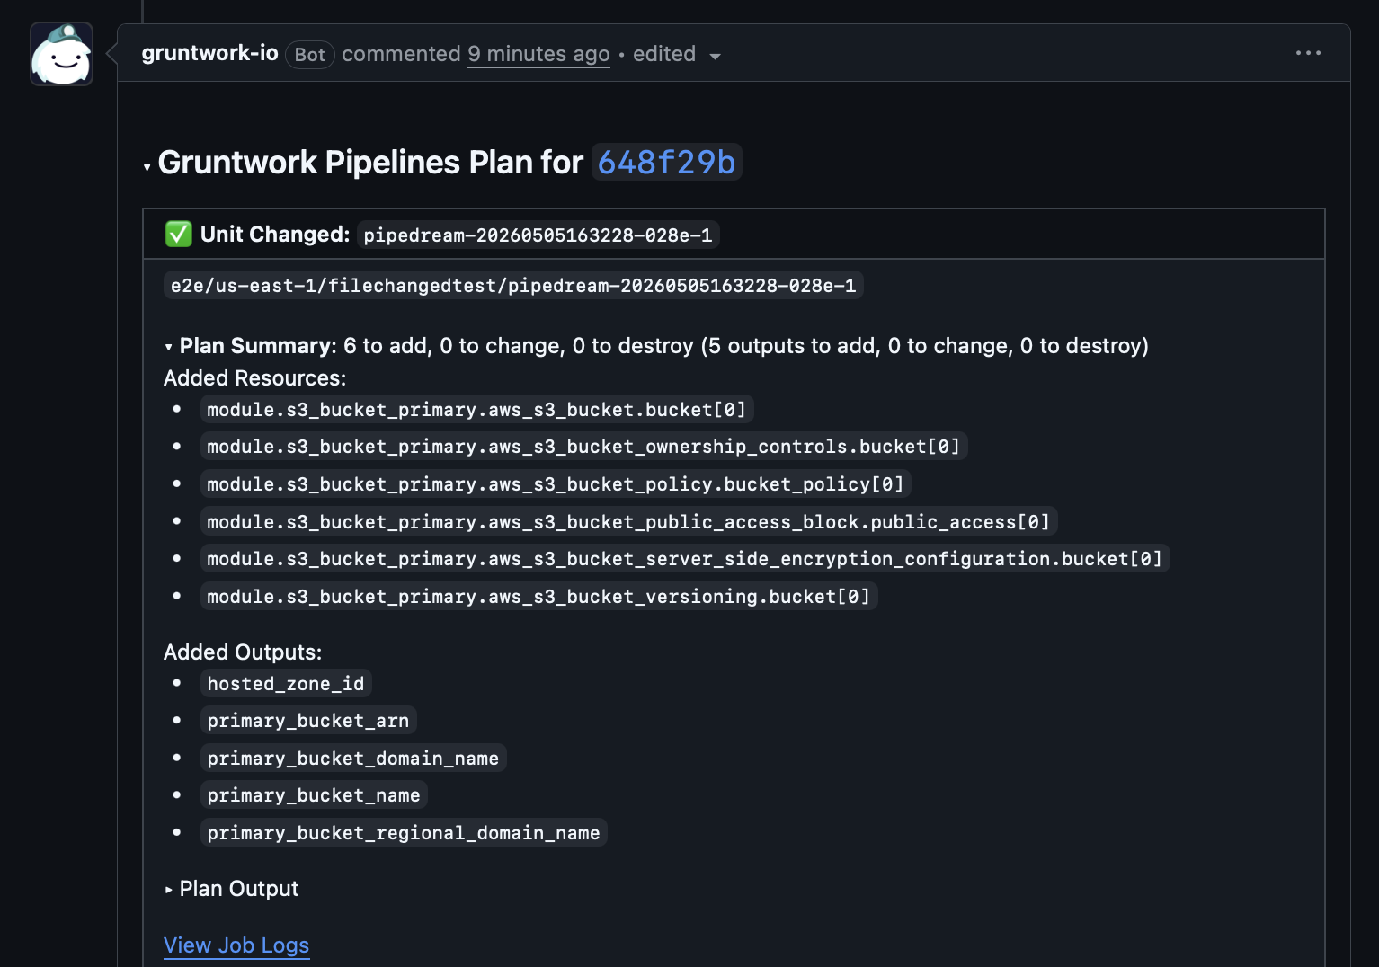
Task: Collapse the Plan Summary disclosure triangle
Action: [169, 347]
